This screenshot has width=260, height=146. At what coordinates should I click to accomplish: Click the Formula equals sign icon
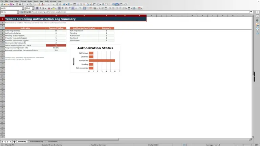[30, 12]
